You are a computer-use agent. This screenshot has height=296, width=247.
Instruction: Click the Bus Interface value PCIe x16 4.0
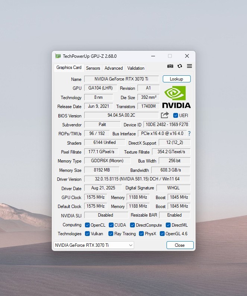coord(162,133)
